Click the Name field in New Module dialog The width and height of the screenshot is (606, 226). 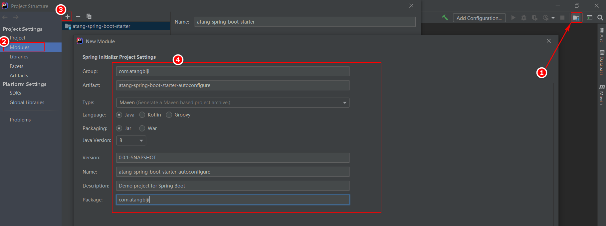point(233,172)
